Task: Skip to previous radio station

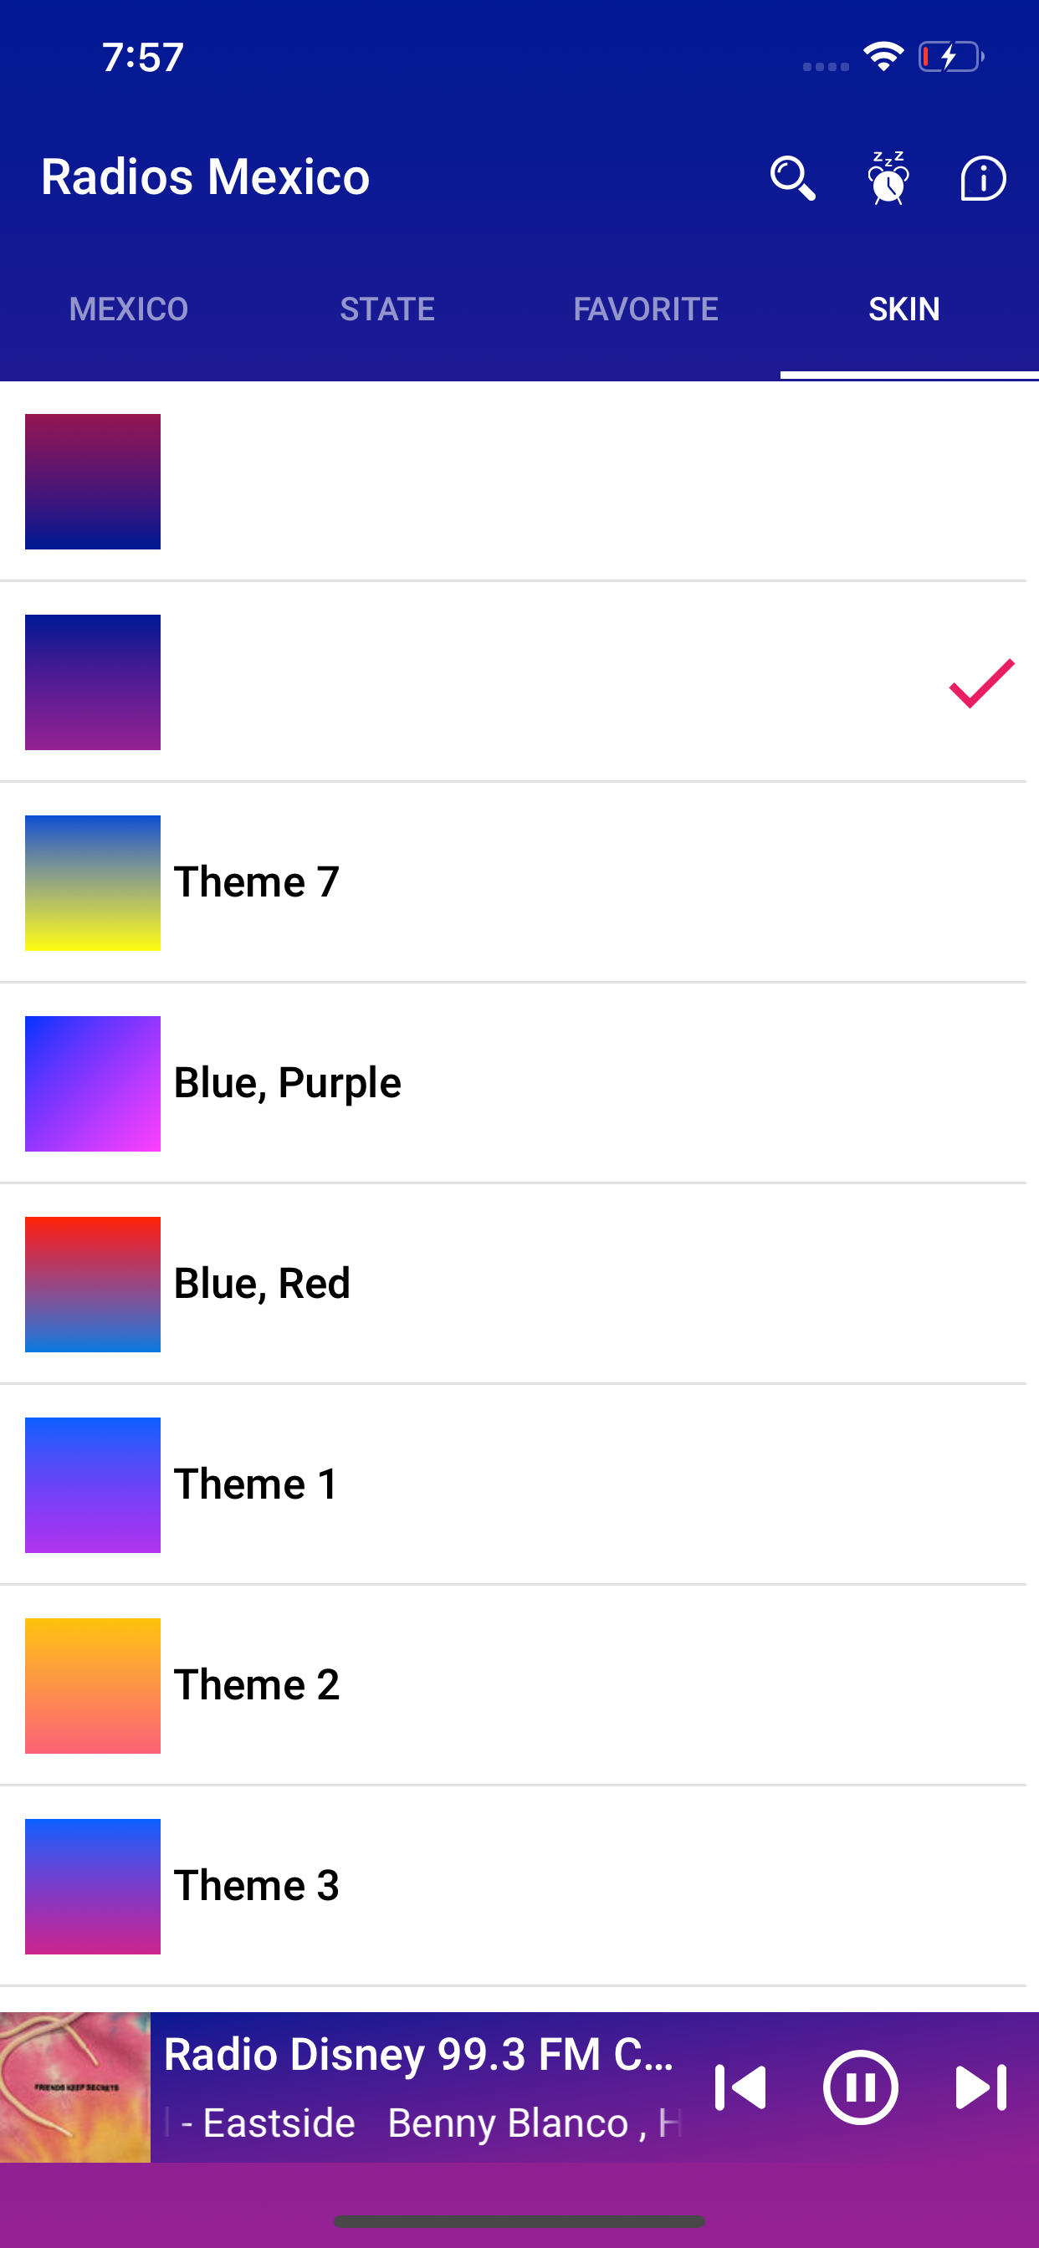Action: (x=740, y=2087)
